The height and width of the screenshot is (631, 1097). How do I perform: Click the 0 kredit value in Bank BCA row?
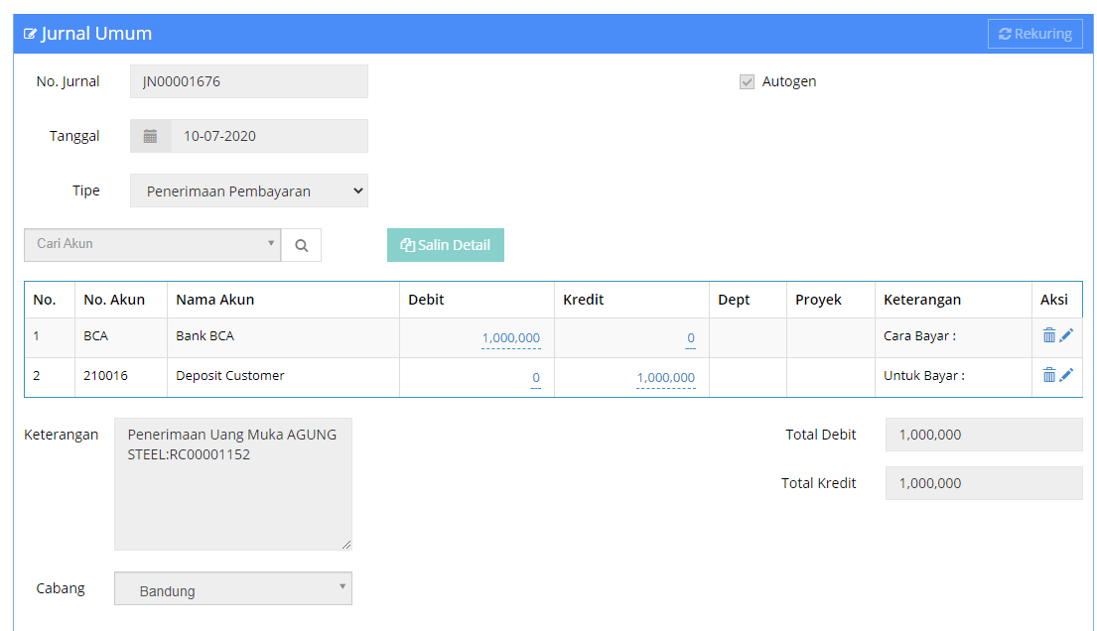click(x=690, y=338)
